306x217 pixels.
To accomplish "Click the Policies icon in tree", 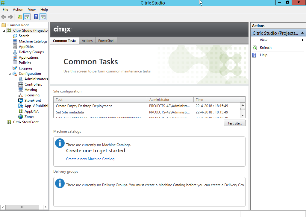I will tap(15, 63).
